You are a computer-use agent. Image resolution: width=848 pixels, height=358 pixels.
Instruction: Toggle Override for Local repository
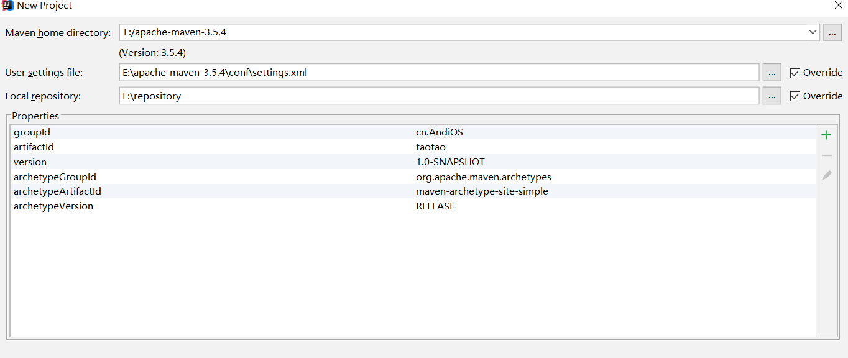795,96
